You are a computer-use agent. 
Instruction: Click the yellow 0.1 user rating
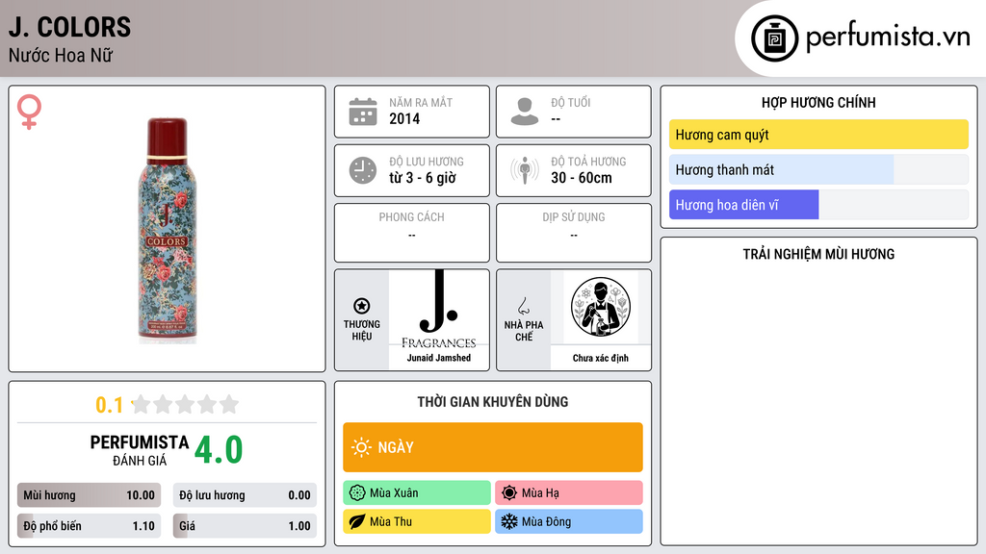(110, 405)
